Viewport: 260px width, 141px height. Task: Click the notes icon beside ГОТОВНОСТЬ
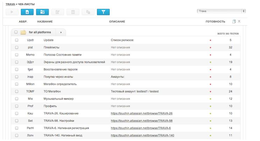pos(234,22)
